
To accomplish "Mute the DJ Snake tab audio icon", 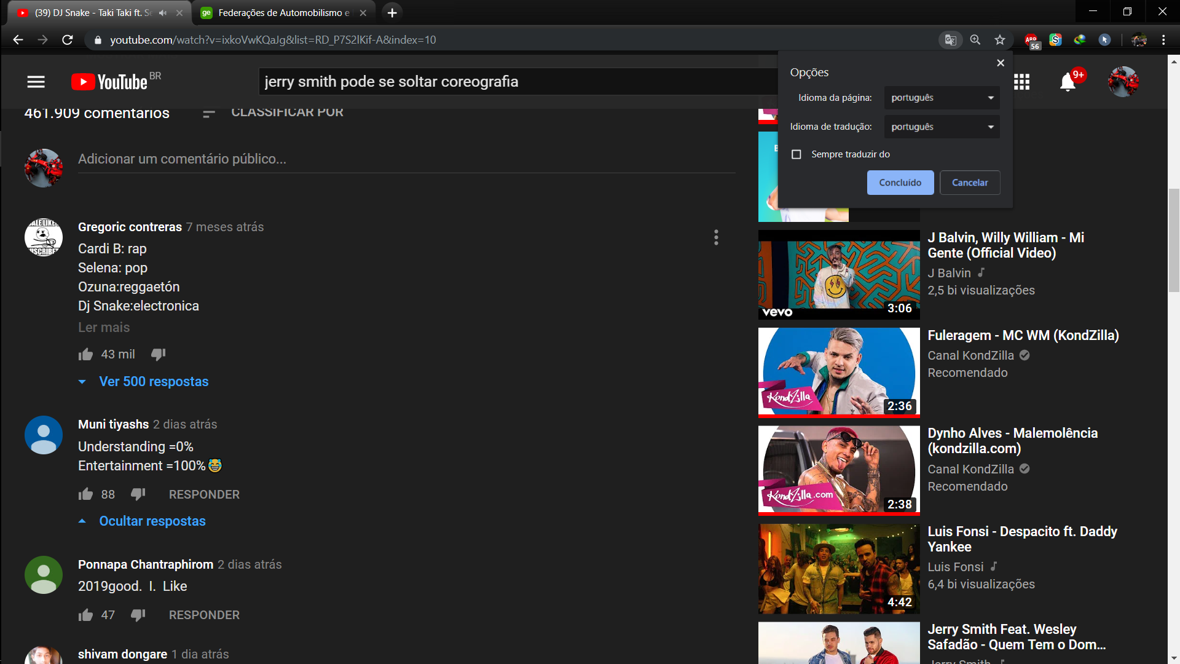I will 163,12.
